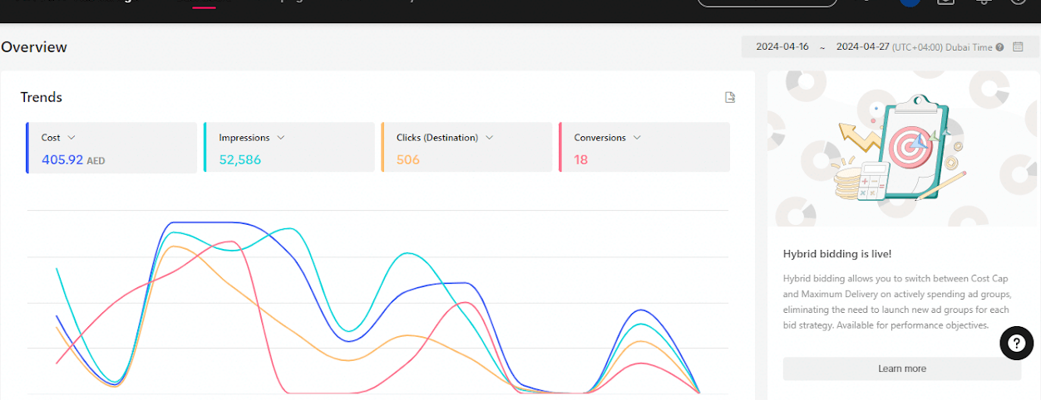This screenshot has height=400, width=1041.
Task: Click the Learn more button
Action: click(x=901, y=368)
